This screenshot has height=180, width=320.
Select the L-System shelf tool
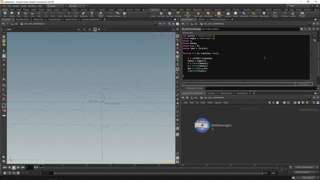[x=110, y=14]
